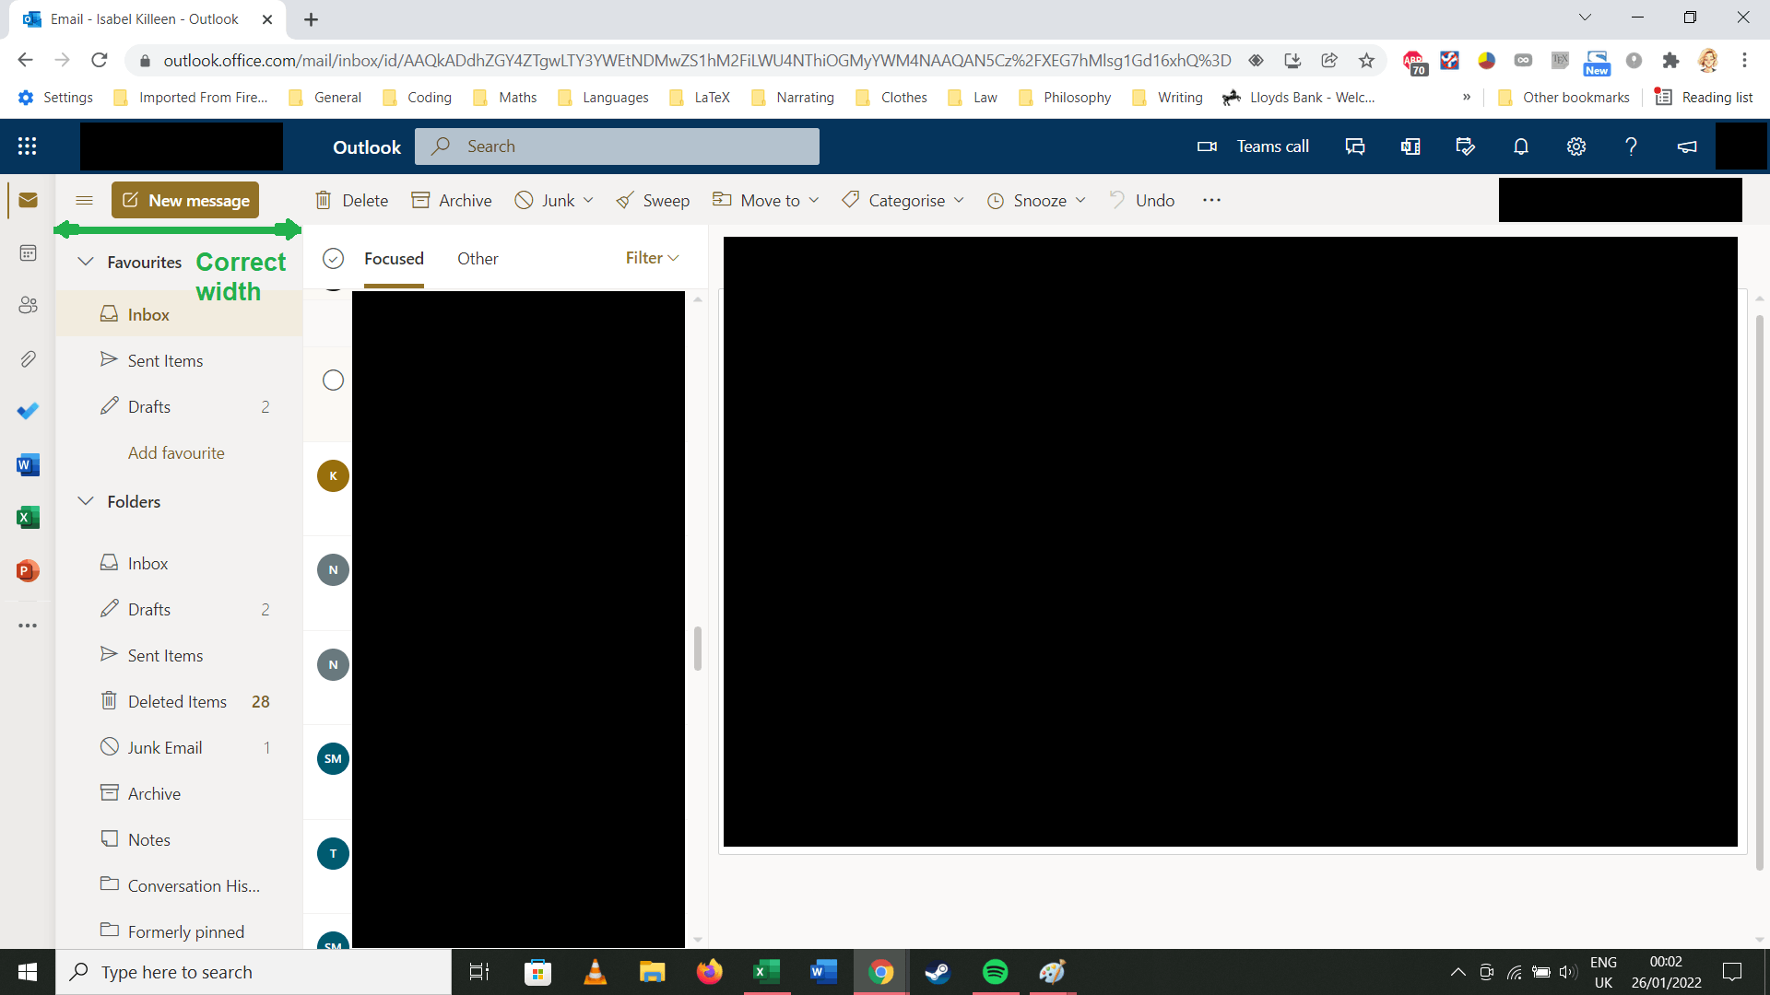
Task: Open the Calendar icon in left rail
Action: 28,253
